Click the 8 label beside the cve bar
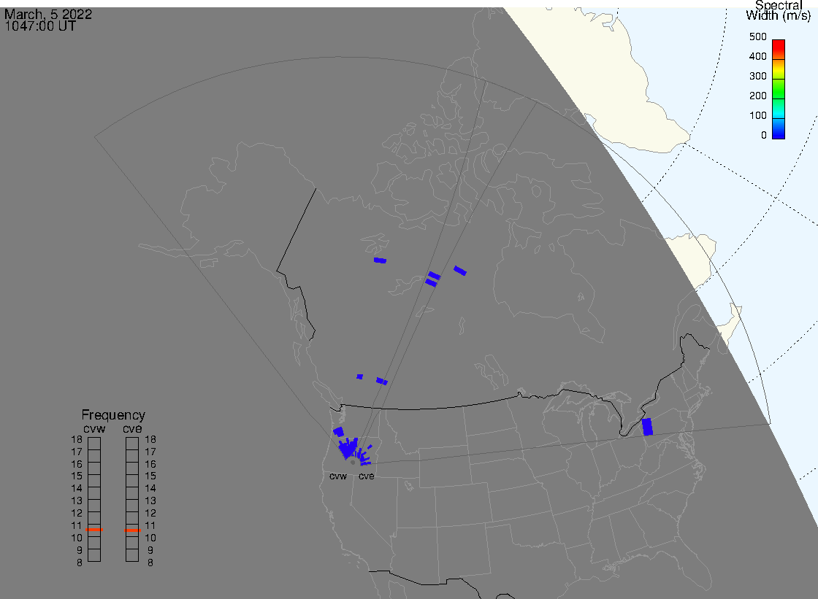Viewport: 818px width, 599px height. point(150,563)
